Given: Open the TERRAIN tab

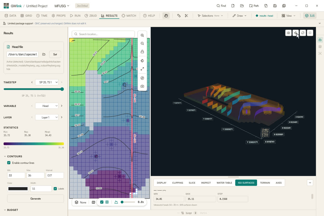Looking at the screenshot, I should [x=265, y=183].
